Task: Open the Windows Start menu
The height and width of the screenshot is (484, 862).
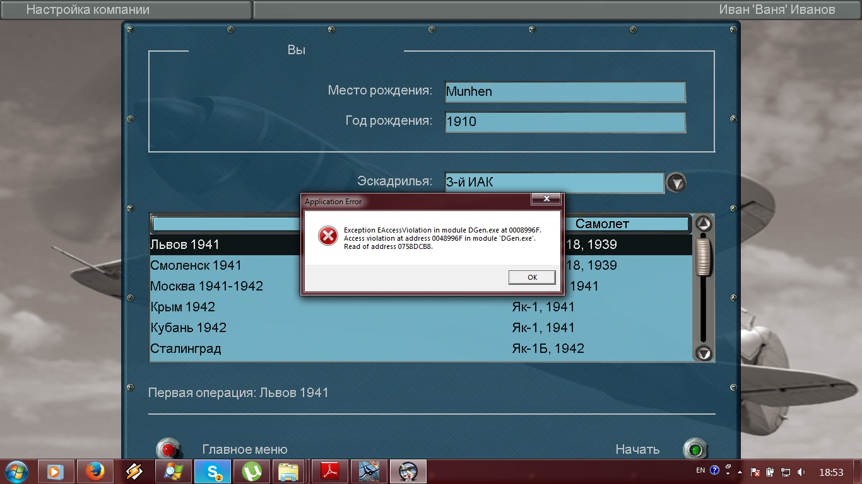Action: coord(16,471)
